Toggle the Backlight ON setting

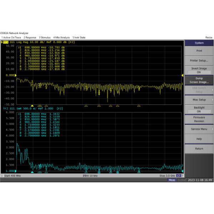pos(199,109)
